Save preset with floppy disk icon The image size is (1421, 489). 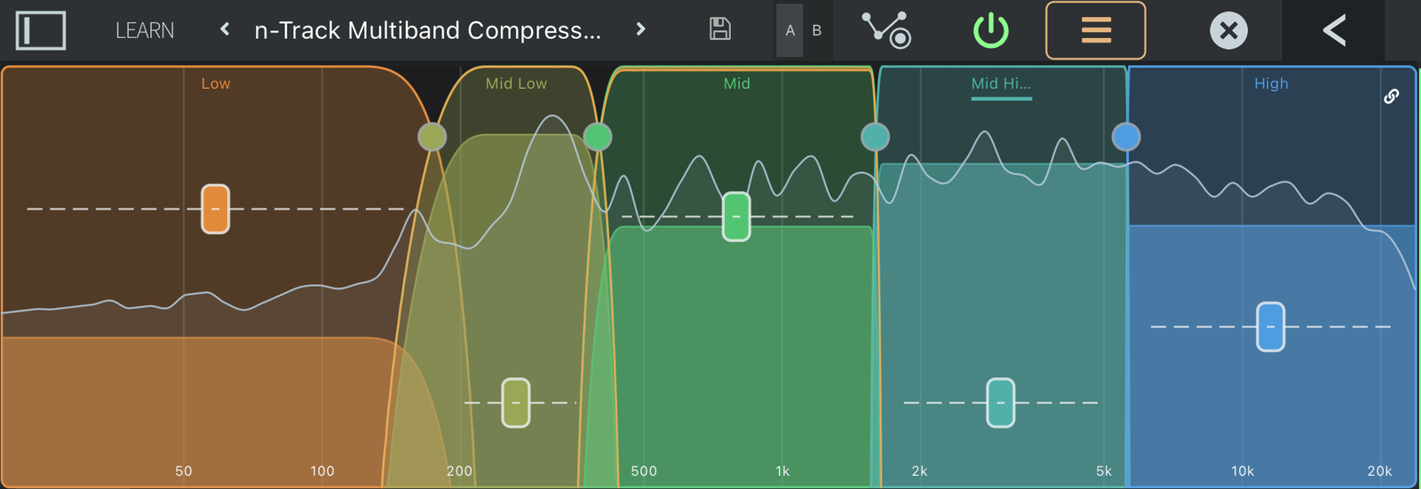(720, 29)
